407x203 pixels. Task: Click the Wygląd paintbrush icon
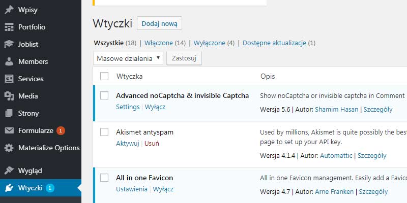click(x=9, y=171)
